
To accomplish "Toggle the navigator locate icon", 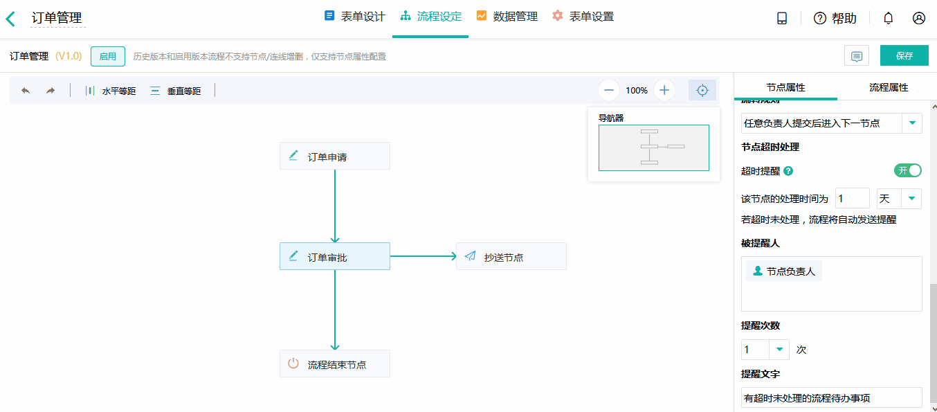I will [702, 90].
